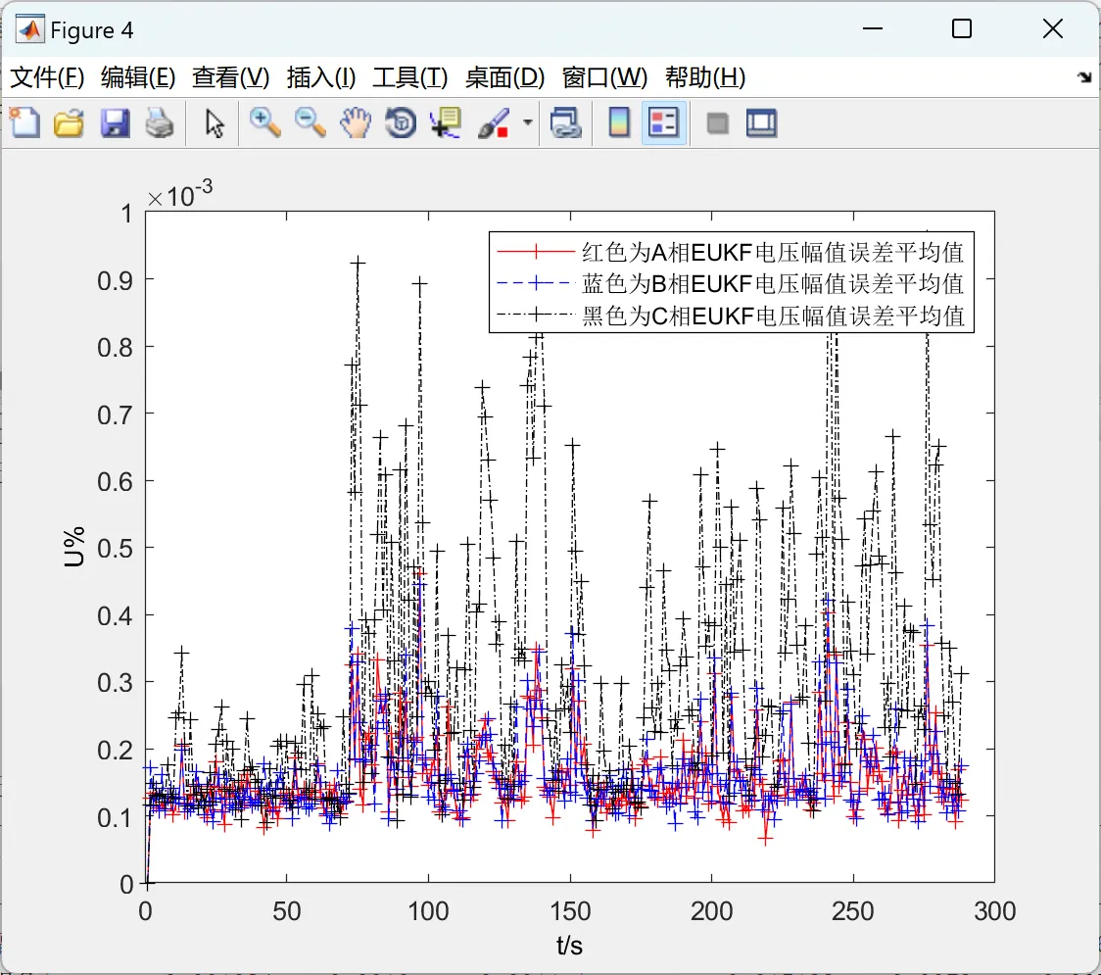Click the New Figure icon
1101x975 pixels.
[24, 122]
